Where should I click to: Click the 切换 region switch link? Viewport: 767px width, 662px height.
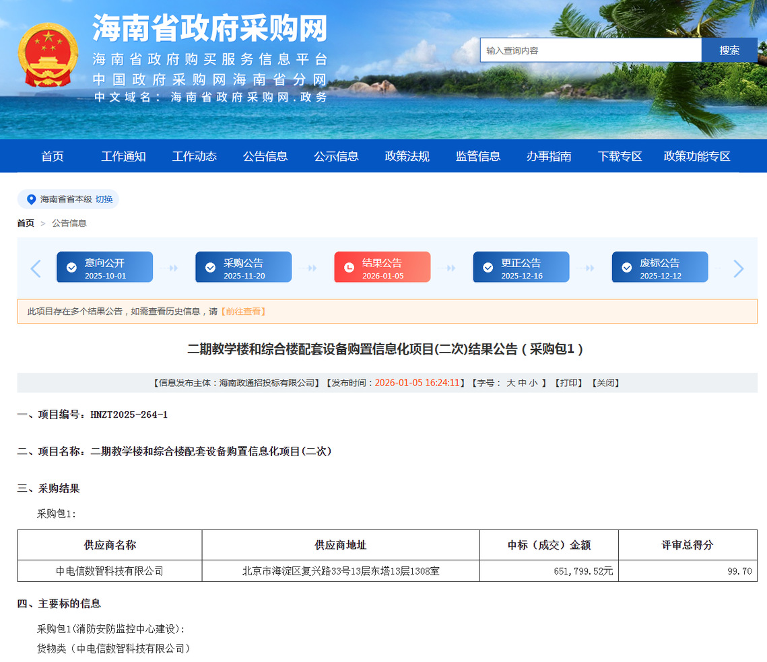click(104, 199)
